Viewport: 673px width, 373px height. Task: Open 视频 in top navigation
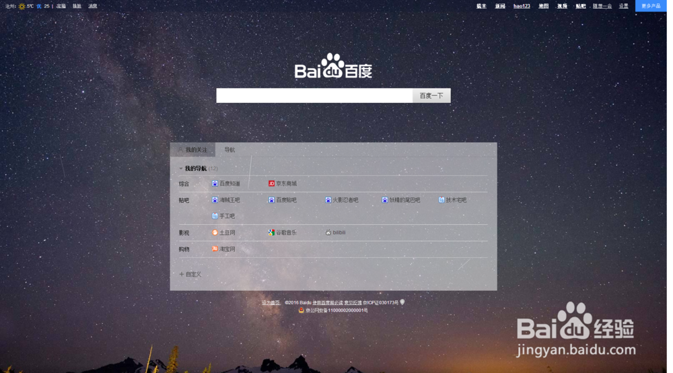562,6
